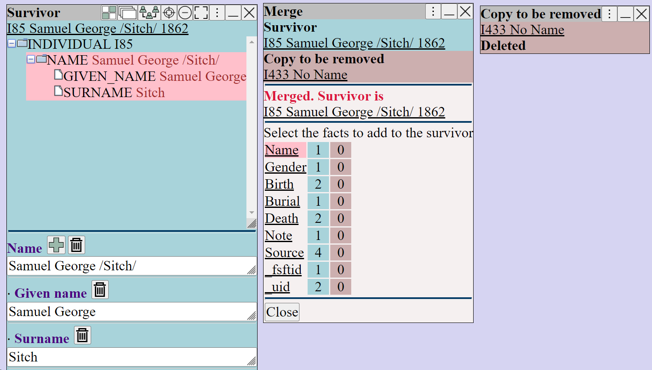The image size is (652, 370).
Task: Click the file icon beside SURNAME
Action: tap(59, 91)
